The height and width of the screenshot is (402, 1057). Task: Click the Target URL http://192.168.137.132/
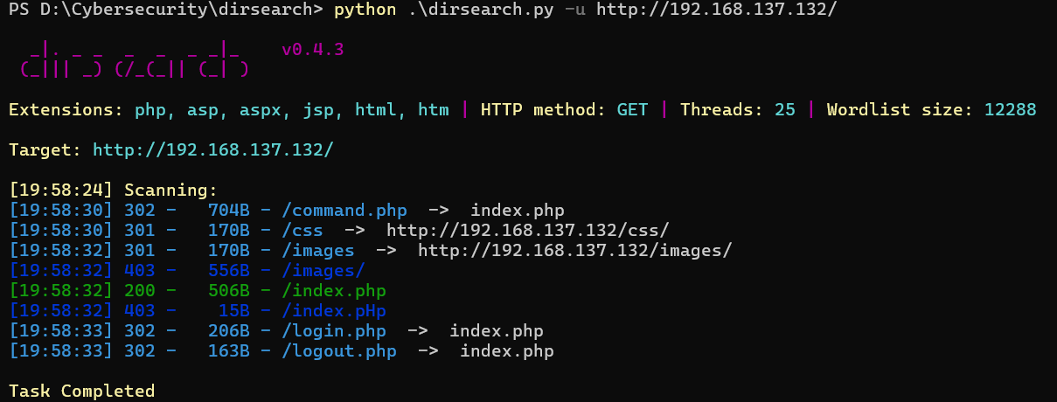click(212, 149)
